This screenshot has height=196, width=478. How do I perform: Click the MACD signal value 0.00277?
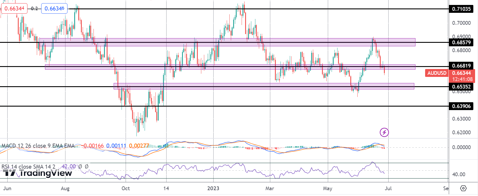pos(139,146)
